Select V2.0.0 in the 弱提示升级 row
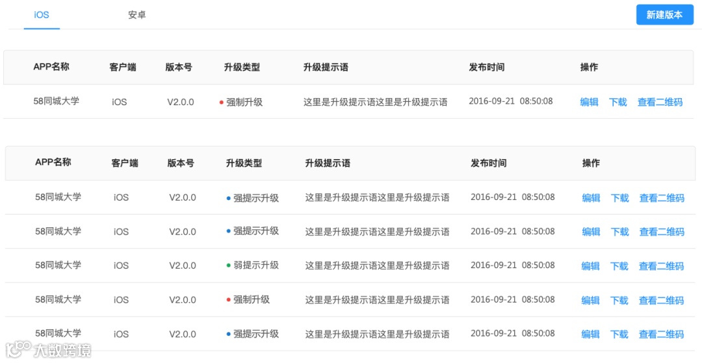This screenshot has width=702, height=363. click(183, 266)
